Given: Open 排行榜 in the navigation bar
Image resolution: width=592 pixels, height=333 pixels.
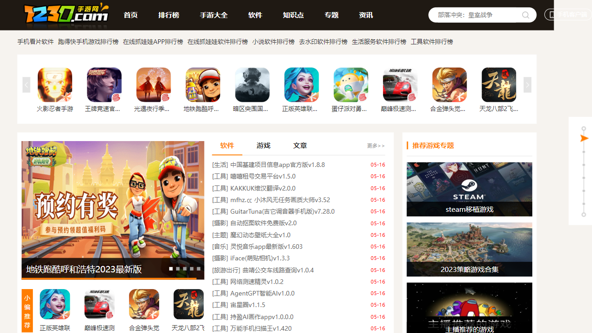Looking at the screenshot, I should tap(169, 15).
